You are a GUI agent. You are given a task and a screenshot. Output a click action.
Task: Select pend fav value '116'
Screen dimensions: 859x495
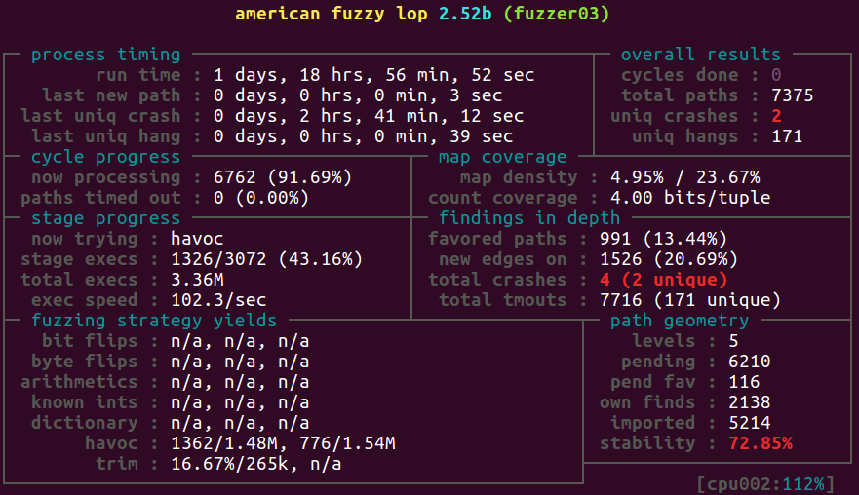coord(744,382)
